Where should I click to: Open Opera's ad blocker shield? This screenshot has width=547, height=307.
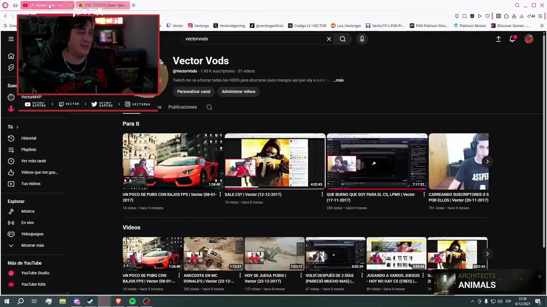click(x=472, y=16)
